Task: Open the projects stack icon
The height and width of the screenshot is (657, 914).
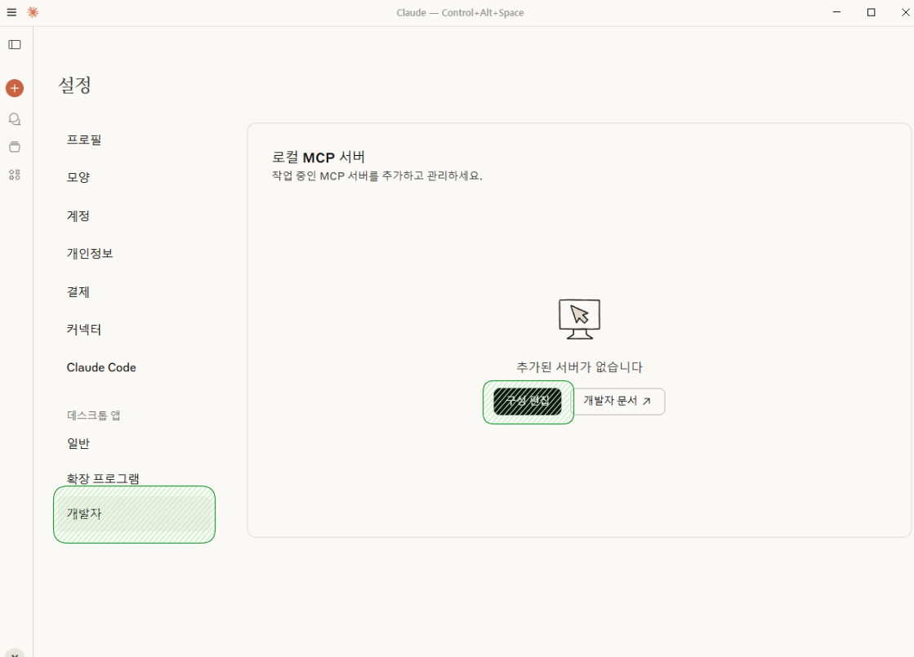Action: (15, 147)
